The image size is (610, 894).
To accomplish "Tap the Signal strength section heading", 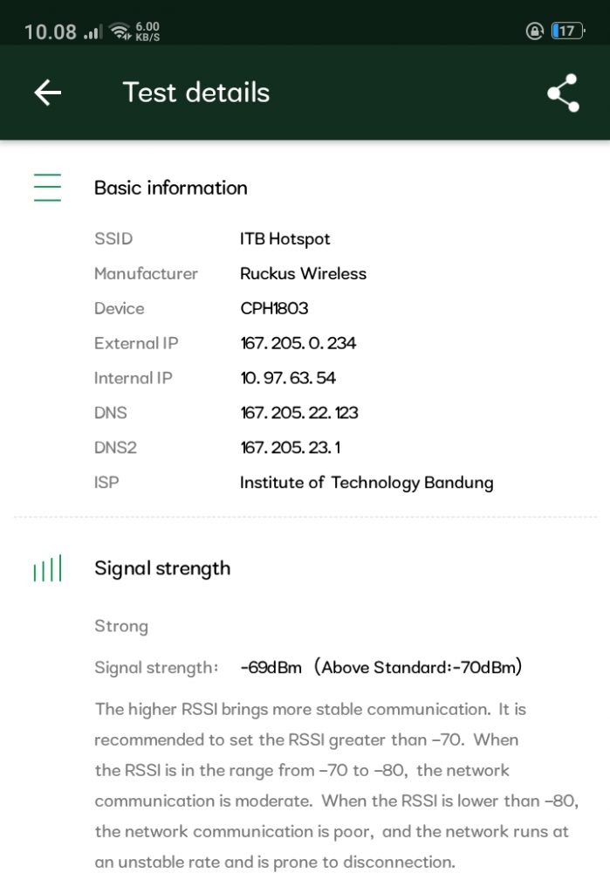I will (x=162, y=567).
